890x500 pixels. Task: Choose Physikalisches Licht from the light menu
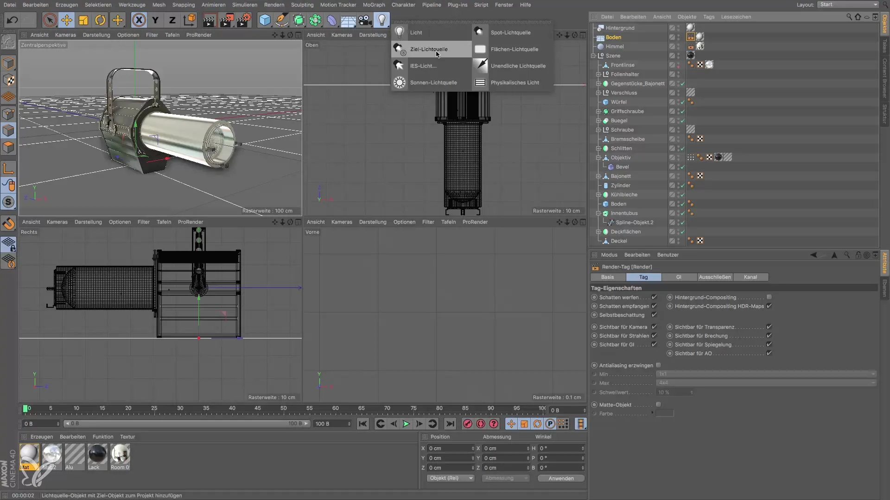tap(512, 82)
